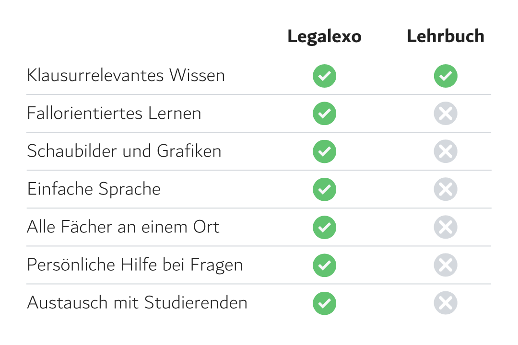518x345 pixels.
Task: Click the Legalexo checkmark for Schaubilder und Grafiken
Action: tap(324, 151)
